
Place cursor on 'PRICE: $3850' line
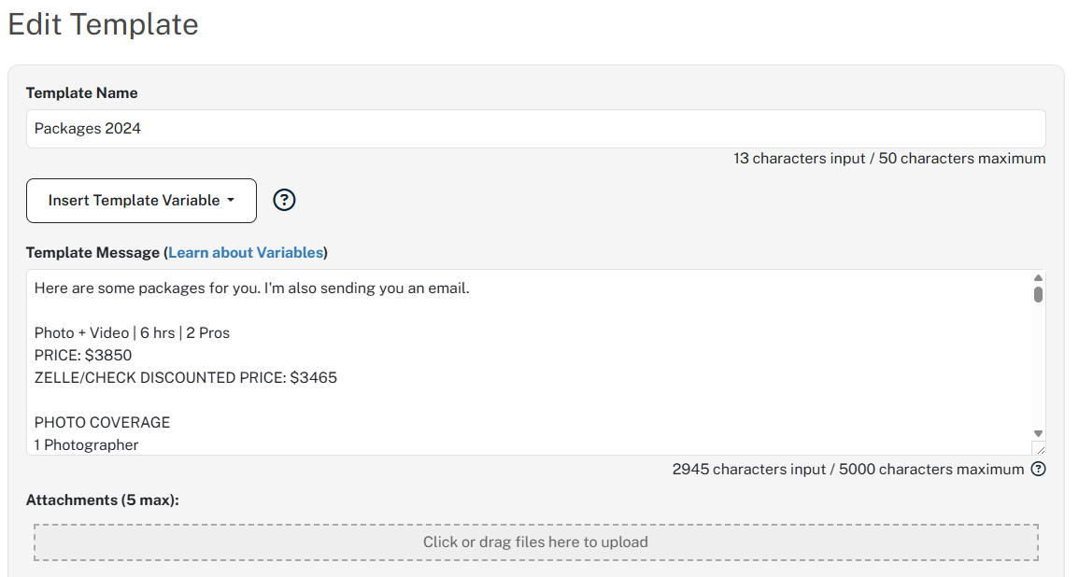83,356
